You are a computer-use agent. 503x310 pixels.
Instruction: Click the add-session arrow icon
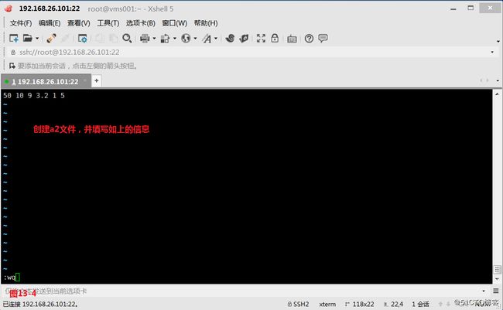12,66
